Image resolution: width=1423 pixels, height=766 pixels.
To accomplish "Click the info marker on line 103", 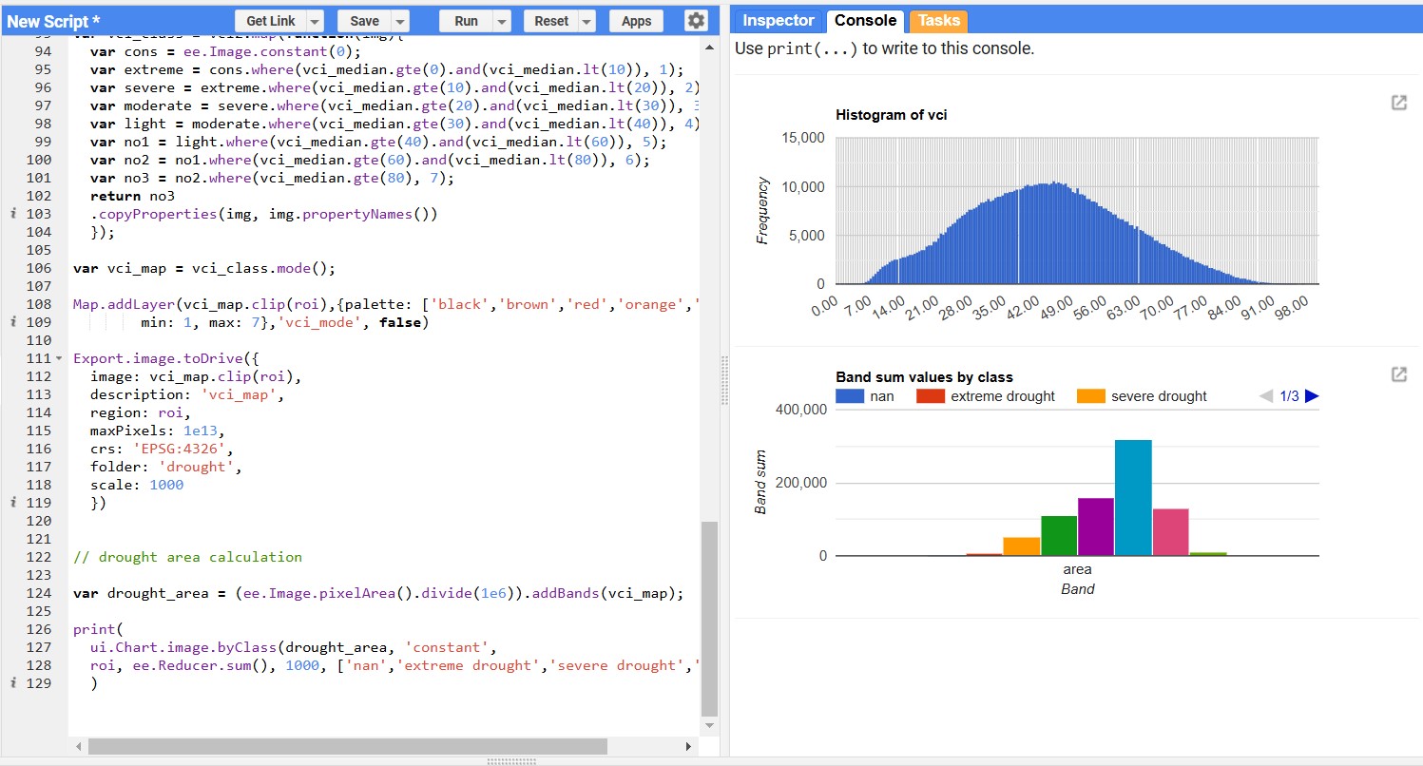I will pos(12,214).
